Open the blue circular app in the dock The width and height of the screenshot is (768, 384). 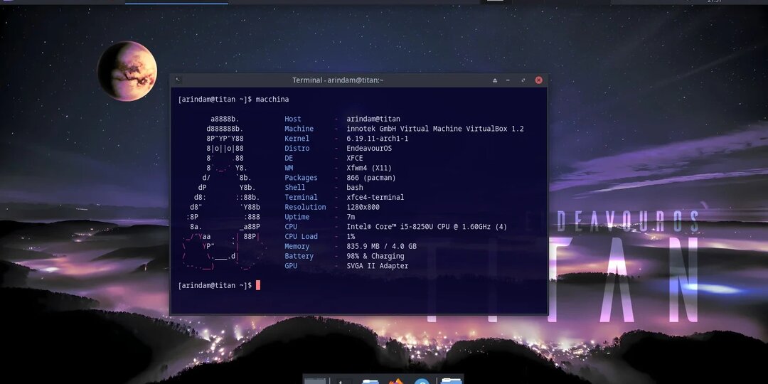pos(422,381)
